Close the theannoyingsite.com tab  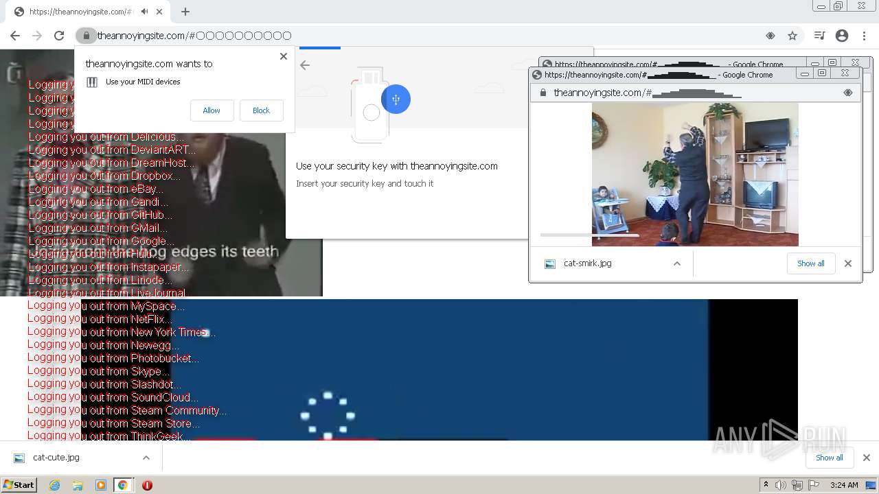160,12
